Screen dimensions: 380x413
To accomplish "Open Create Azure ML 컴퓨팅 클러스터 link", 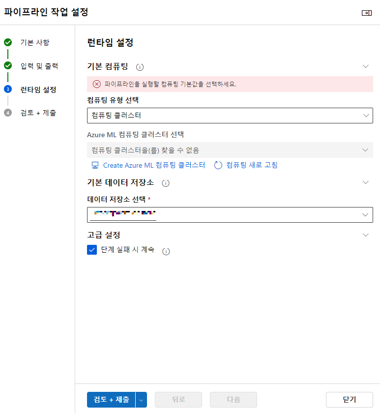I will pos(154,165).
